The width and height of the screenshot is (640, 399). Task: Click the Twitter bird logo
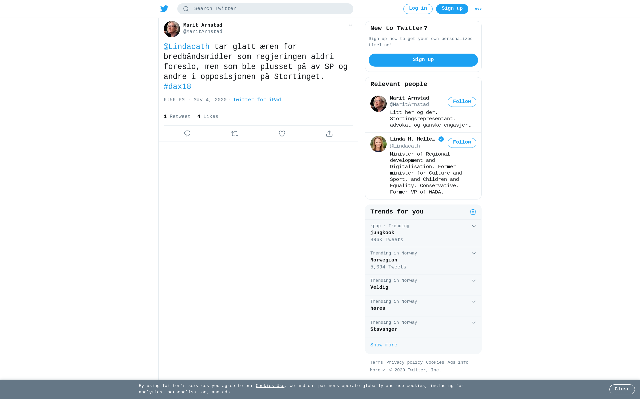164,9
